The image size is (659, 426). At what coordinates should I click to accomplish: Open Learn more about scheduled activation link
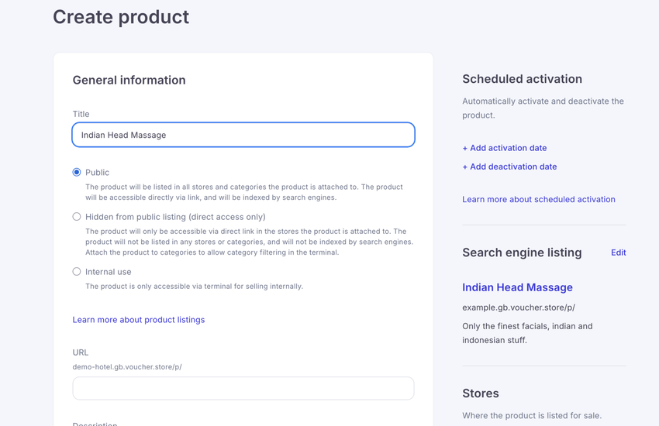pyautogui.click(x=538, y=199)
